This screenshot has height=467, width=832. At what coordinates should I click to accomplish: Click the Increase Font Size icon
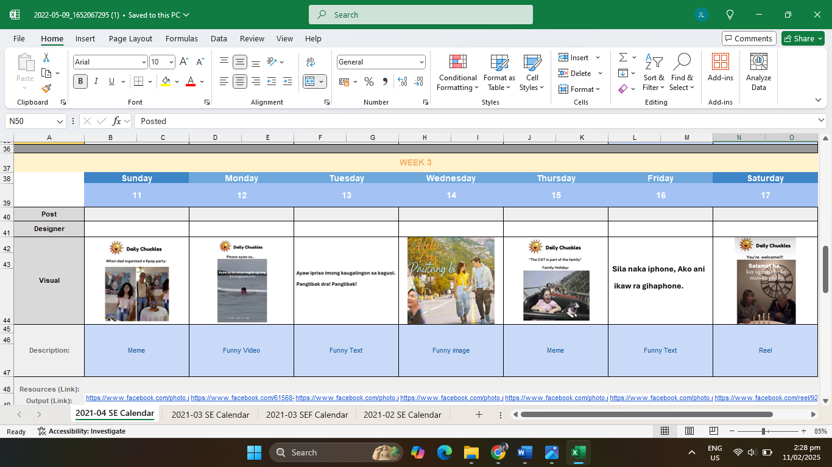click(183, 62)
